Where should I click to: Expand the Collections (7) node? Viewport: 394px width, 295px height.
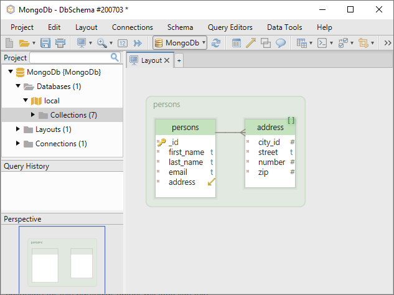point(32,115)
